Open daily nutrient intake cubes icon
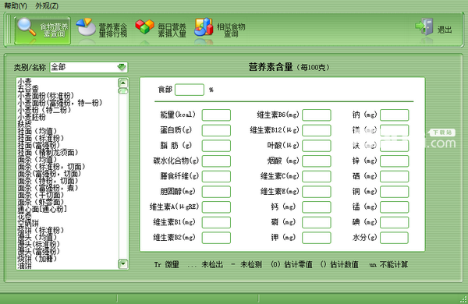This screenshot has width=468, height=304. point(144,27)
